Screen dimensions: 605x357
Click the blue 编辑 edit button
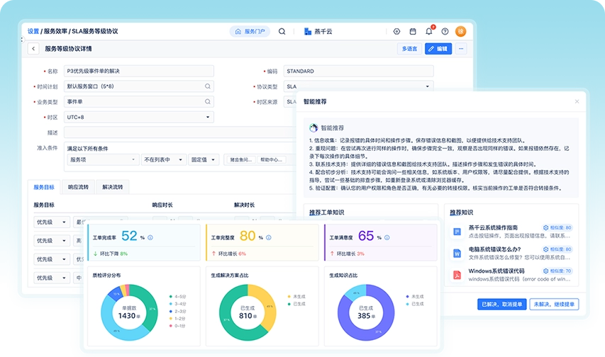[x=438, y=49]
